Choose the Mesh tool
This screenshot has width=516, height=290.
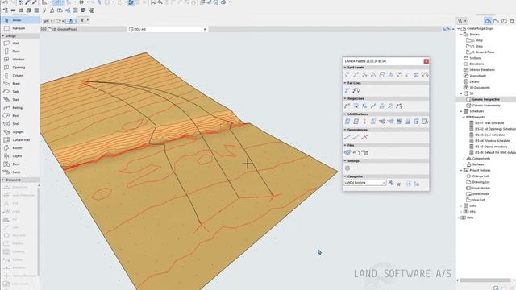coord(19,172)
